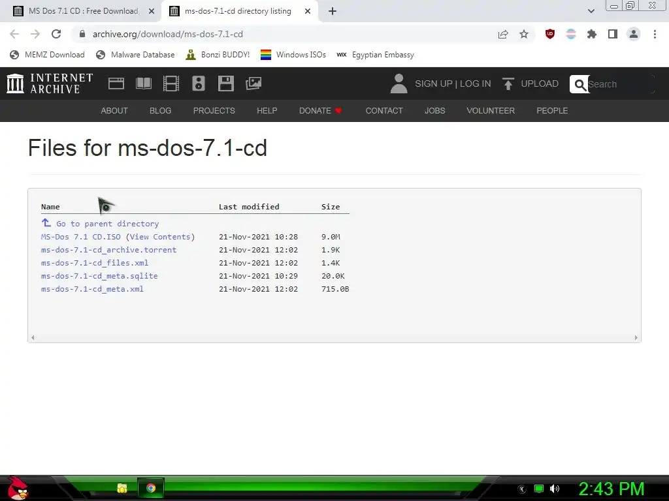The width and height of the screenshot is (669, 501).
Task: Open the file explorer taskbar icon
Action: tap(122, 488)
